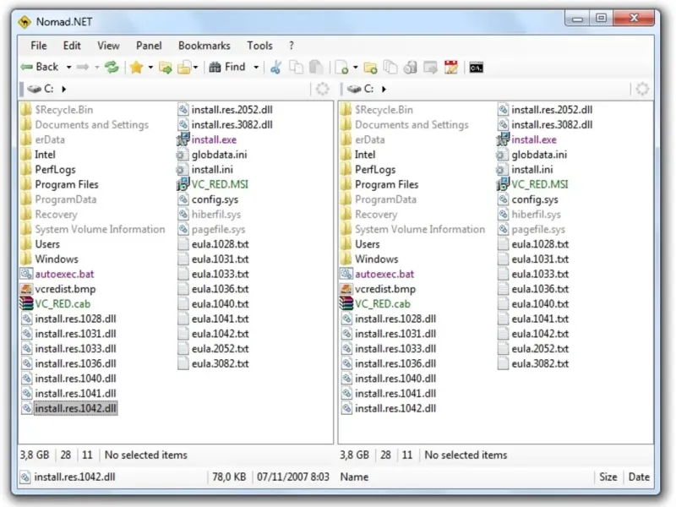676x507 pixels.
Task: Select the Users folder in the left panel
Action: (x=40, y=244)
